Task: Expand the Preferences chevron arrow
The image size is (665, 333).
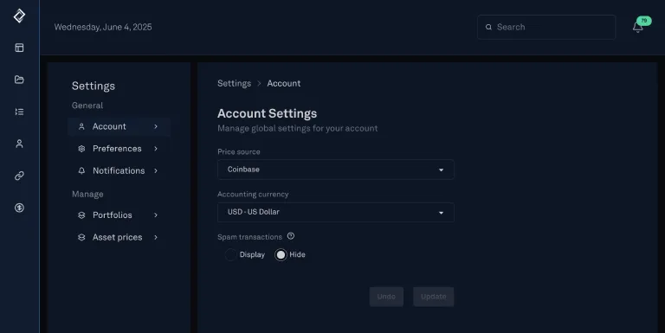Action: click(x=156, y=149)
